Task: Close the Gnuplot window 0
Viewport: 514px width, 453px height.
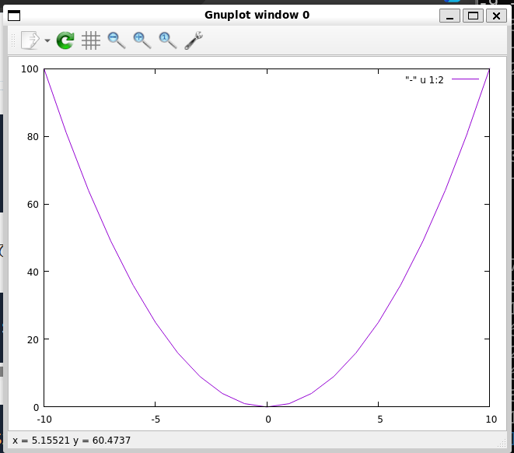Action: [x=496, y=16]
